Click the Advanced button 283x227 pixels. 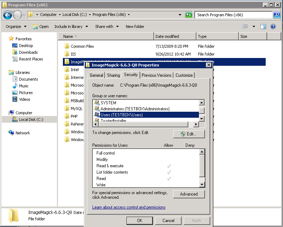(189, 194)
